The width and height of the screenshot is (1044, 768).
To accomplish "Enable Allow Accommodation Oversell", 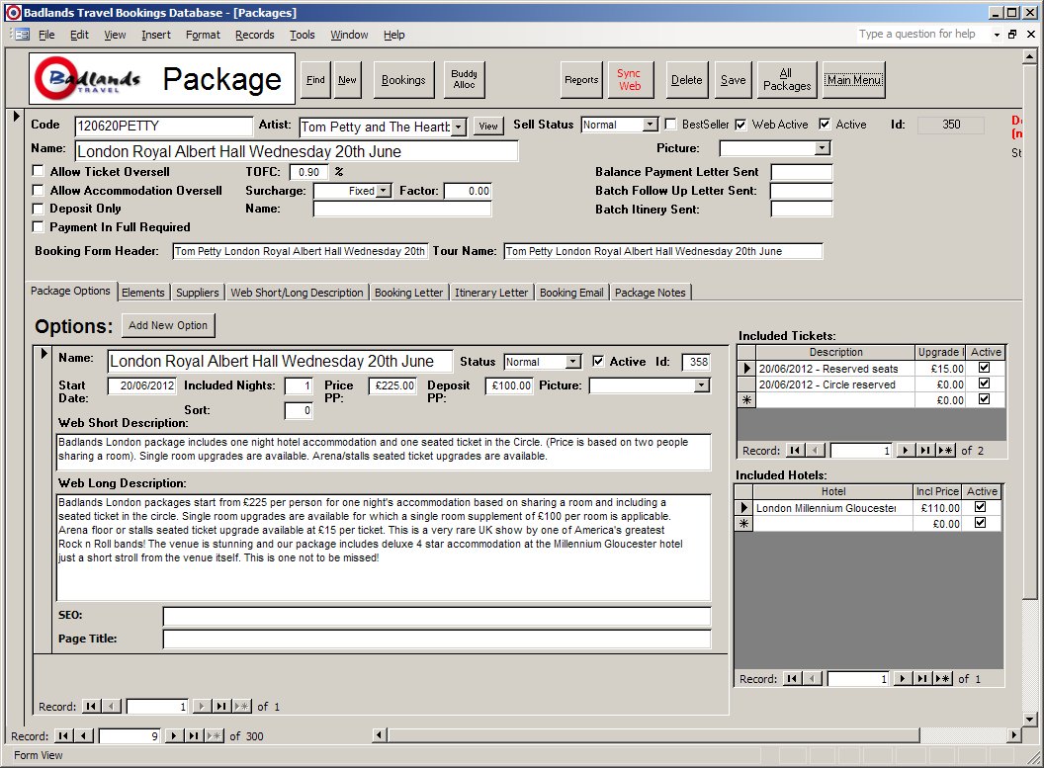I will [38, 190].
